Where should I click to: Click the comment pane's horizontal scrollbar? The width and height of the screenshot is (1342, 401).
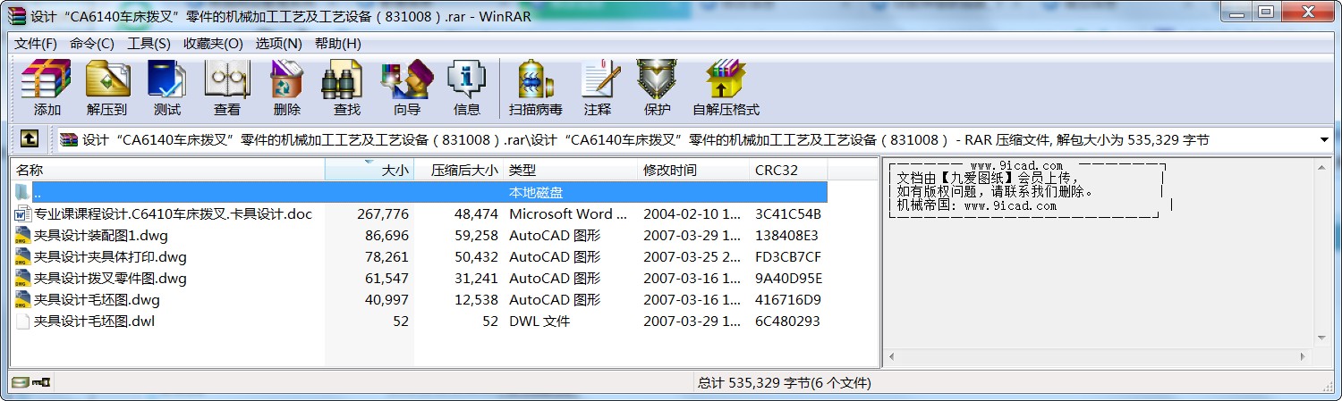point(1100,355)
